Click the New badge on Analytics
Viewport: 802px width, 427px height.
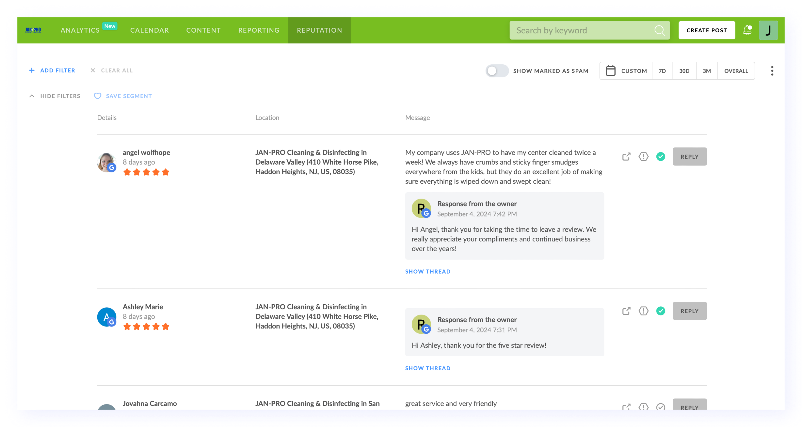(110, 26)
